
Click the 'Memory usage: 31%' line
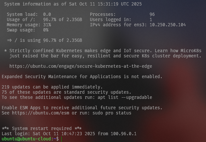click(x=29, y=25)
